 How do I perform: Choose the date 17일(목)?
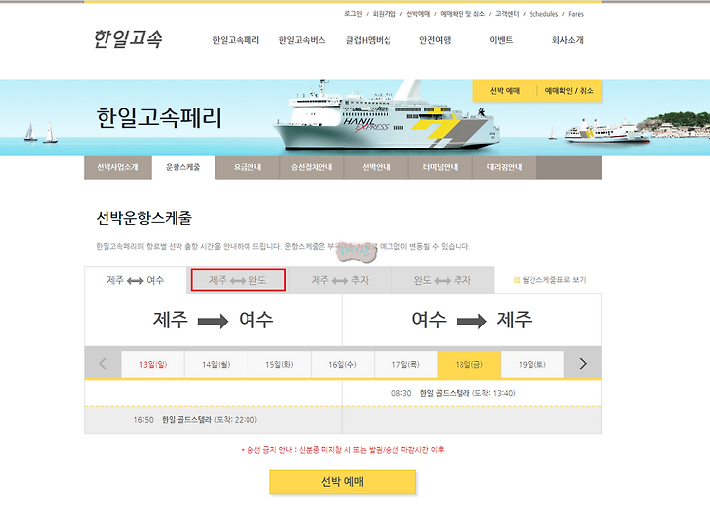pos(405,365)
